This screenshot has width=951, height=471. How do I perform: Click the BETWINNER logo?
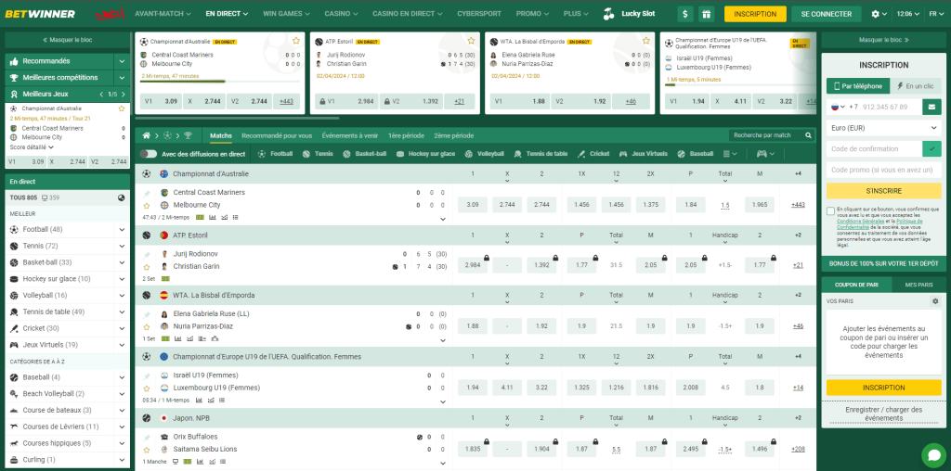40,14
